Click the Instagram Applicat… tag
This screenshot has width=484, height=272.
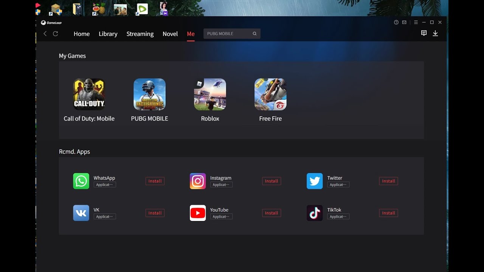(x=221, y=185)
